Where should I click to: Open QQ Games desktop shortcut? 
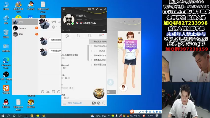(x=31, y=6)
